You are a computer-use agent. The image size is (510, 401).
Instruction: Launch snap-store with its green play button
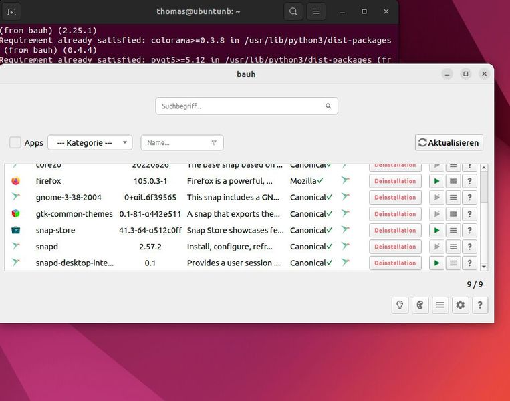point(437,231)
